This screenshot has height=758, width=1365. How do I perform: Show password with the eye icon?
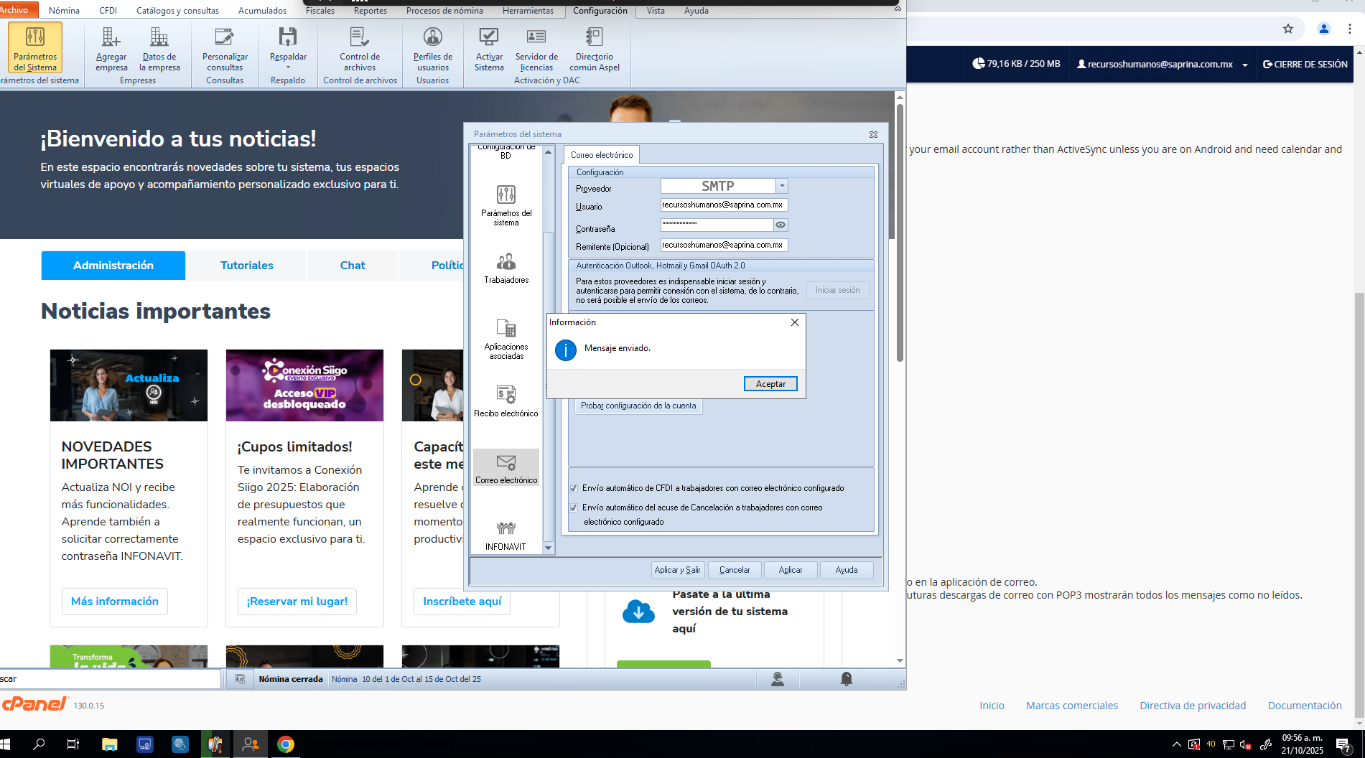coord(781,225)
